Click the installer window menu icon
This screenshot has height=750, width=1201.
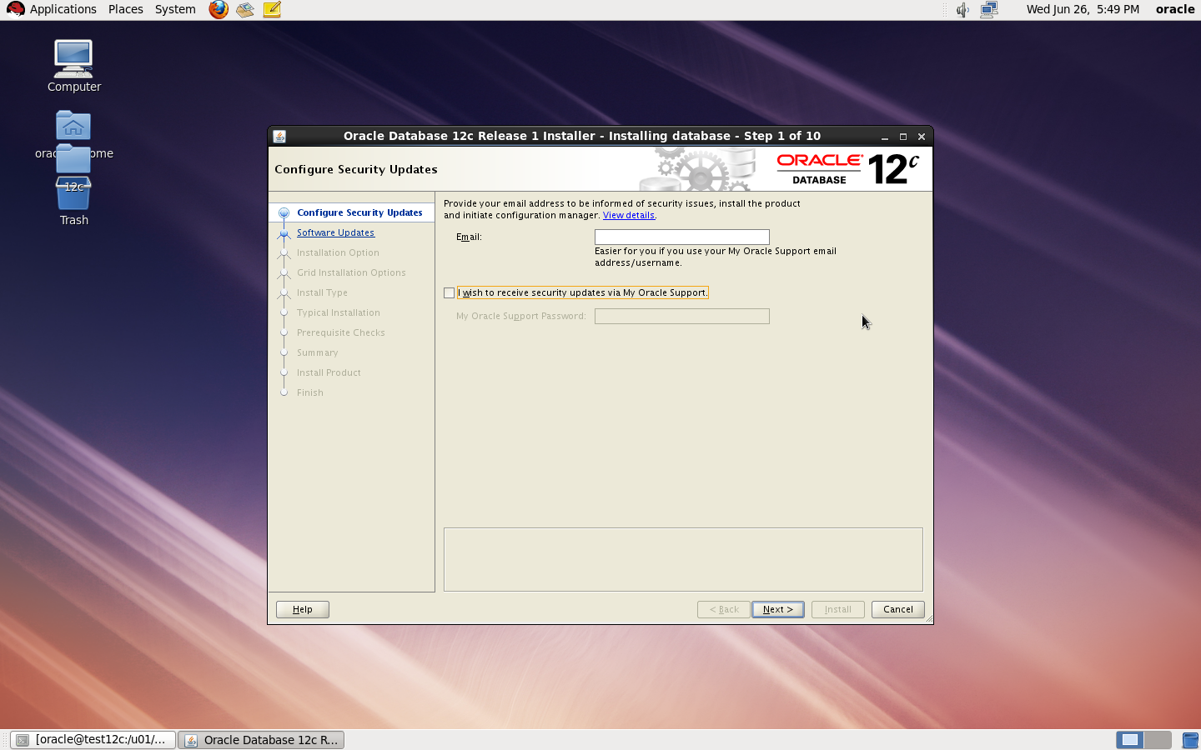[279, 137]
